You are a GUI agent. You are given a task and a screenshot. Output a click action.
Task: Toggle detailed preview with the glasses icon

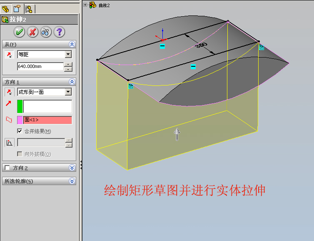click(x=46, y=32)
